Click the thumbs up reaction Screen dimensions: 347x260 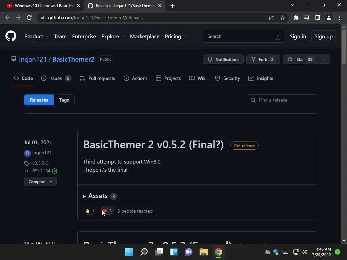click(x=90, y=211)
